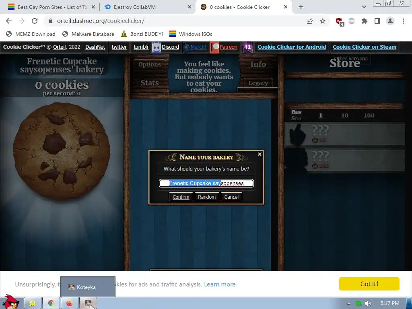
Task: Open the Windows ISOs bookmark
Action: [x=191, y=34]
